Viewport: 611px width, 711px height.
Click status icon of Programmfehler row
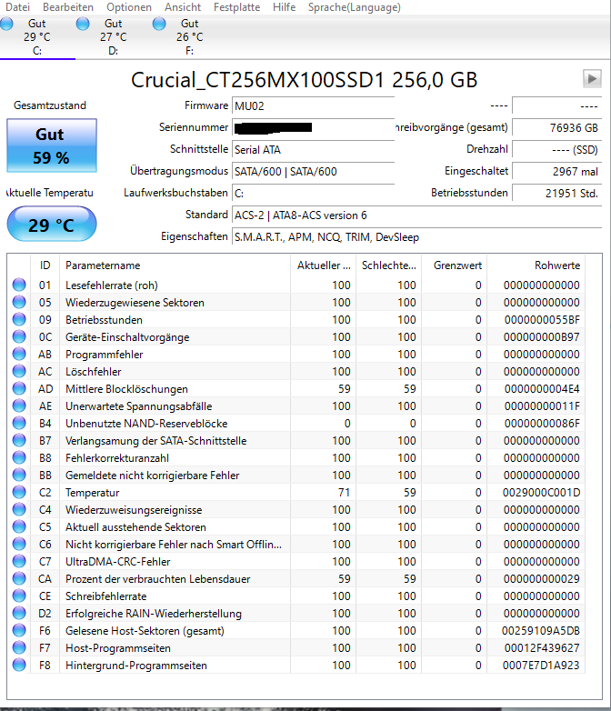point(19,354)
